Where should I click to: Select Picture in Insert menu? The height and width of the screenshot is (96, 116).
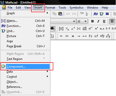pos(25,36)
